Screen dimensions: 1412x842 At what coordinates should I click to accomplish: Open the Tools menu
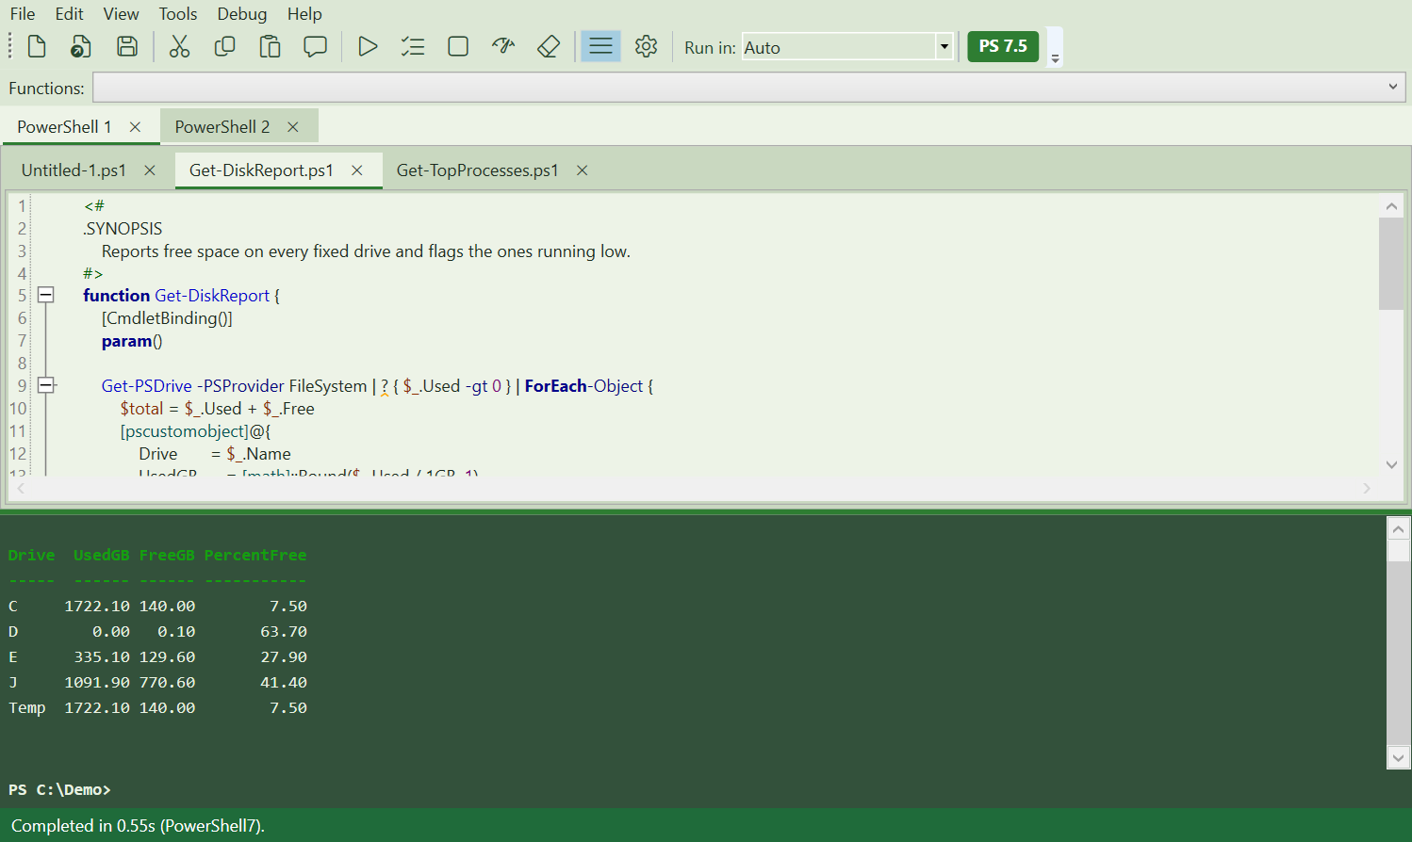point(177,14)
